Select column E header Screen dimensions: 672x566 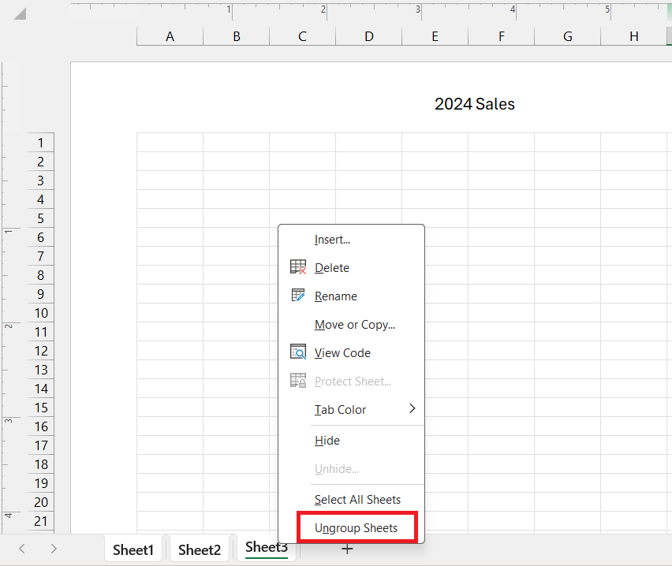[435, 36]
